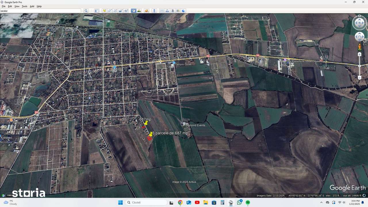The image size is (368, 207).
Task: Click the Fireshow place label
Action: (x=7, y=138)
